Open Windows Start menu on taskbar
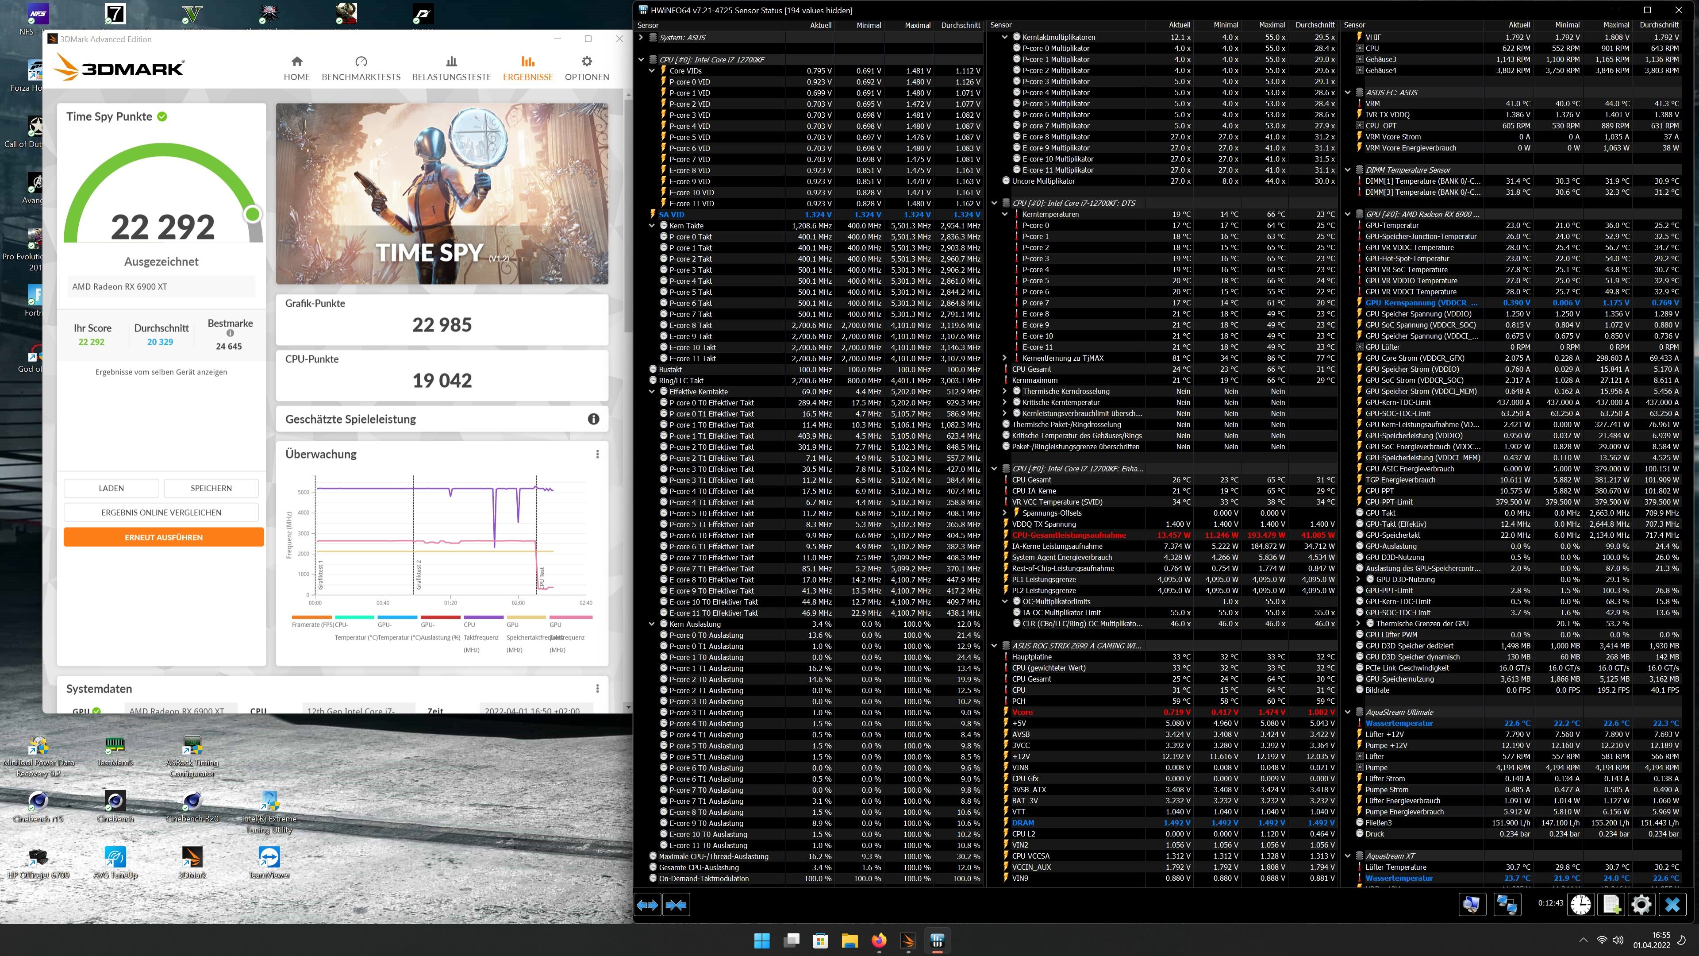Image resolution: width=1699 pixels, height=956 pixels. coord(762,940)
